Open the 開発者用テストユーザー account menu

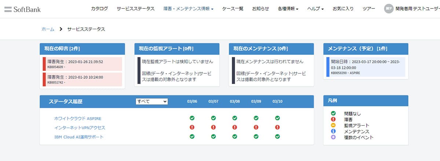click(x=417, y=9)
